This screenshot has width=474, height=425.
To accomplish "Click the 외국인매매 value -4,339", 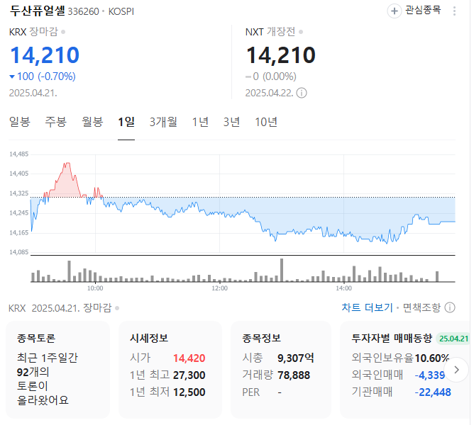I will click(x=429, y=375).
